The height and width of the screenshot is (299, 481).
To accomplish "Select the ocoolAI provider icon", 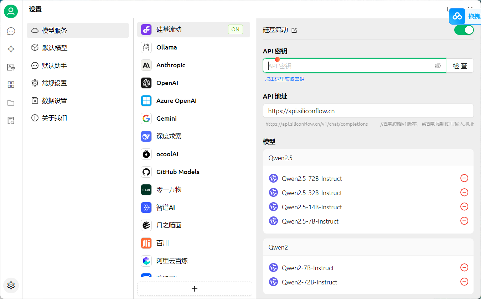I will (146, 154).
